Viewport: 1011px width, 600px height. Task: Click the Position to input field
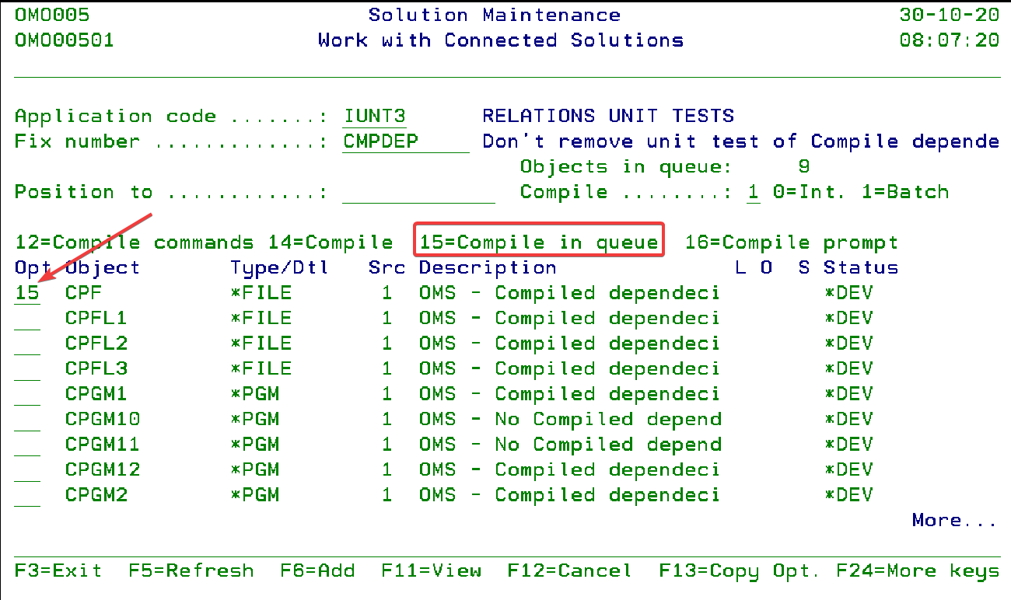(418, 192)
